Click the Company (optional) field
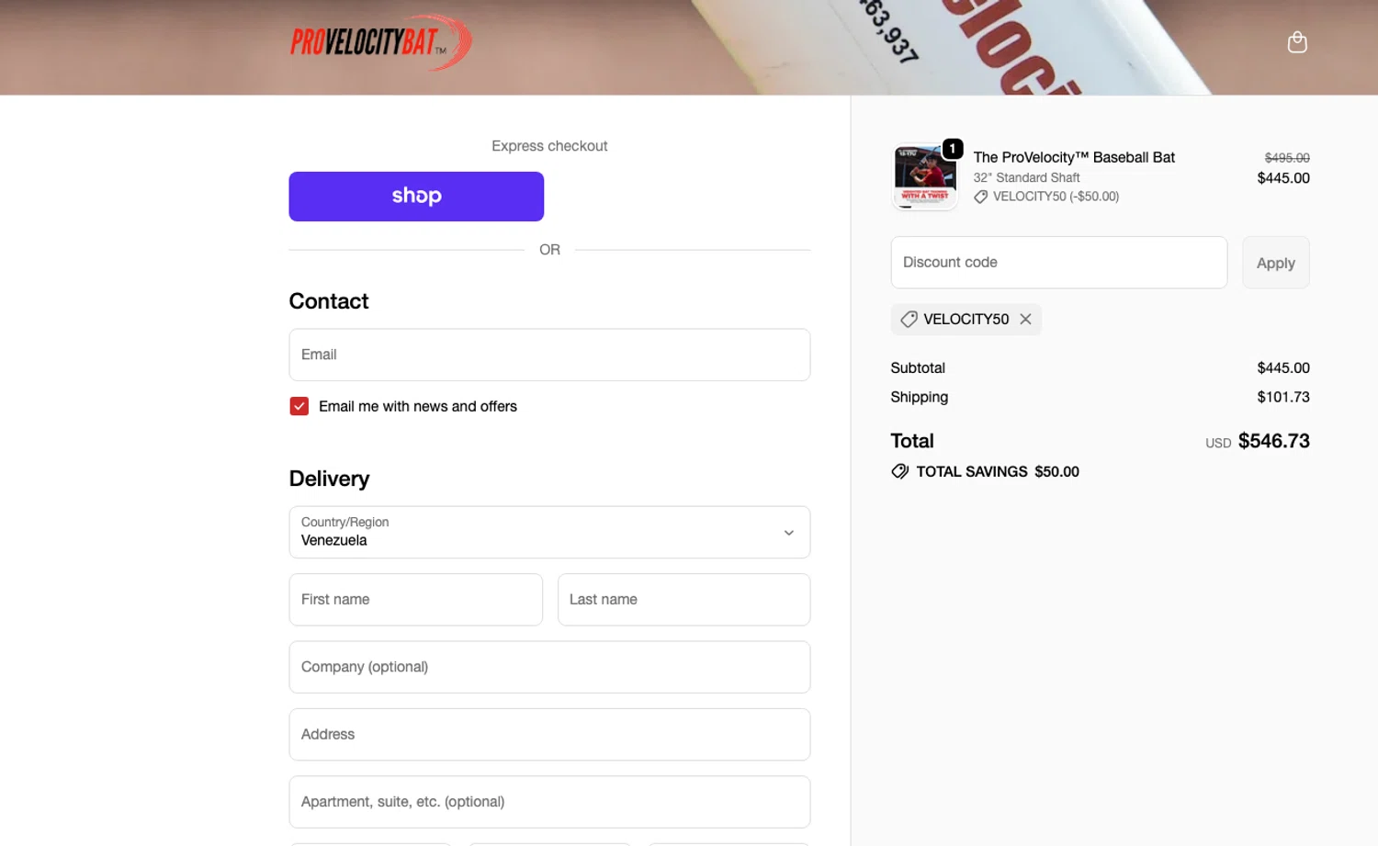The width and height of the screenshot is (1378, 846). [x=549, y=667]
